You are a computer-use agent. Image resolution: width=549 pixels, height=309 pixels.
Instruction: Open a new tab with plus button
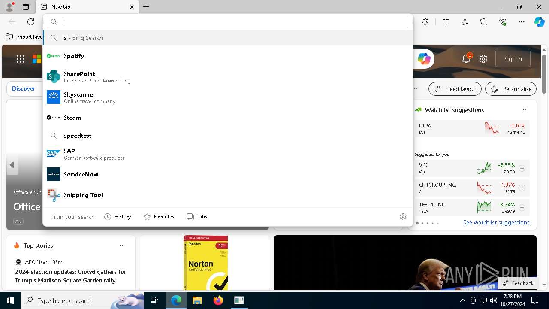pos(146,7)
